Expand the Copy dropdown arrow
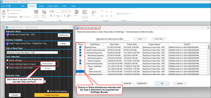Viewport: 211px width, 98px height. (x=3, y=18)
